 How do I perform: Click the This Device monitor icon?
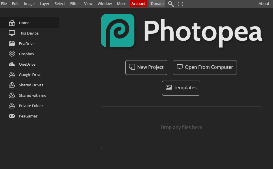point(12,33)
